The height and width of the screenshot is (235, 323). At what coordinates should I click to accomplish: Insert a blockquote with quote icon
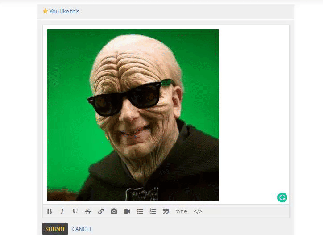[166, 211]
